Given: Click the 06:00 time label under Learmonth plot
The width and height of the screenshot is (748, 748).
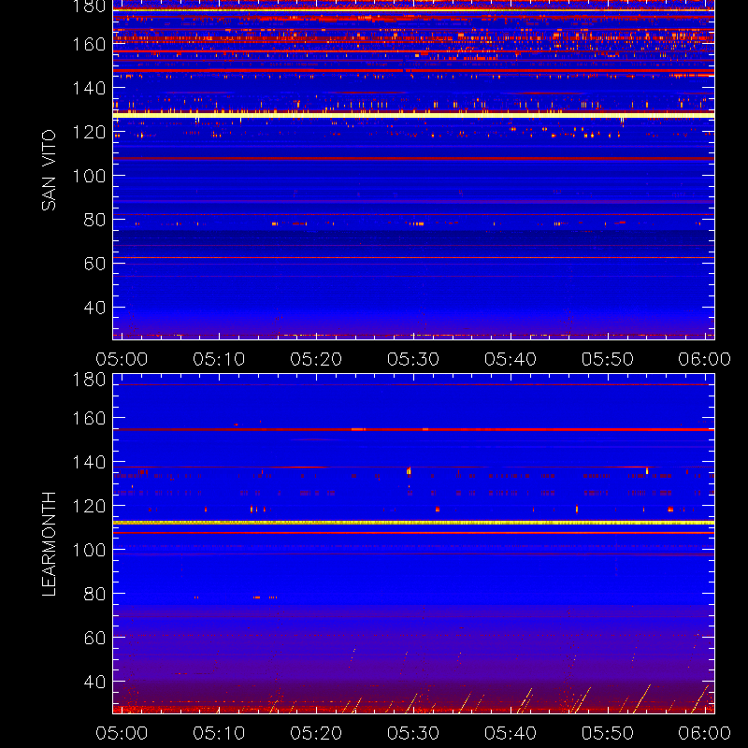Looking at the screenshot, I should coord(705,733).
